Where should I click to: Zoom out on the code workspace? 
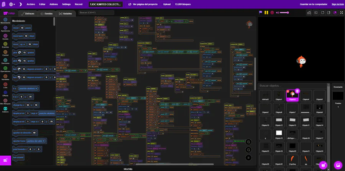pyautogui.click(x=248, y=150)
